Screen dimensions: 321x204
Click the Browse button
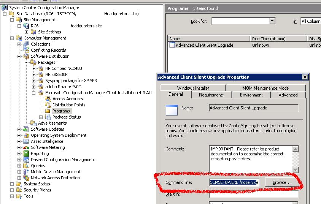tap(281, 182)
